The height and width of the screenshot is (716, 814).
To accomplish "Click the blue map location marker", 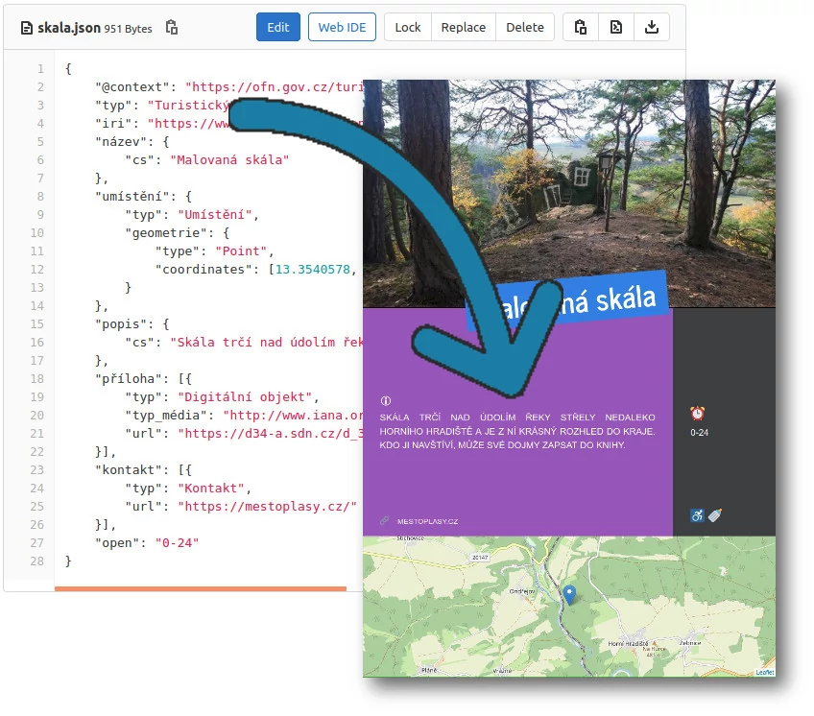I will [x=569, y=596].
